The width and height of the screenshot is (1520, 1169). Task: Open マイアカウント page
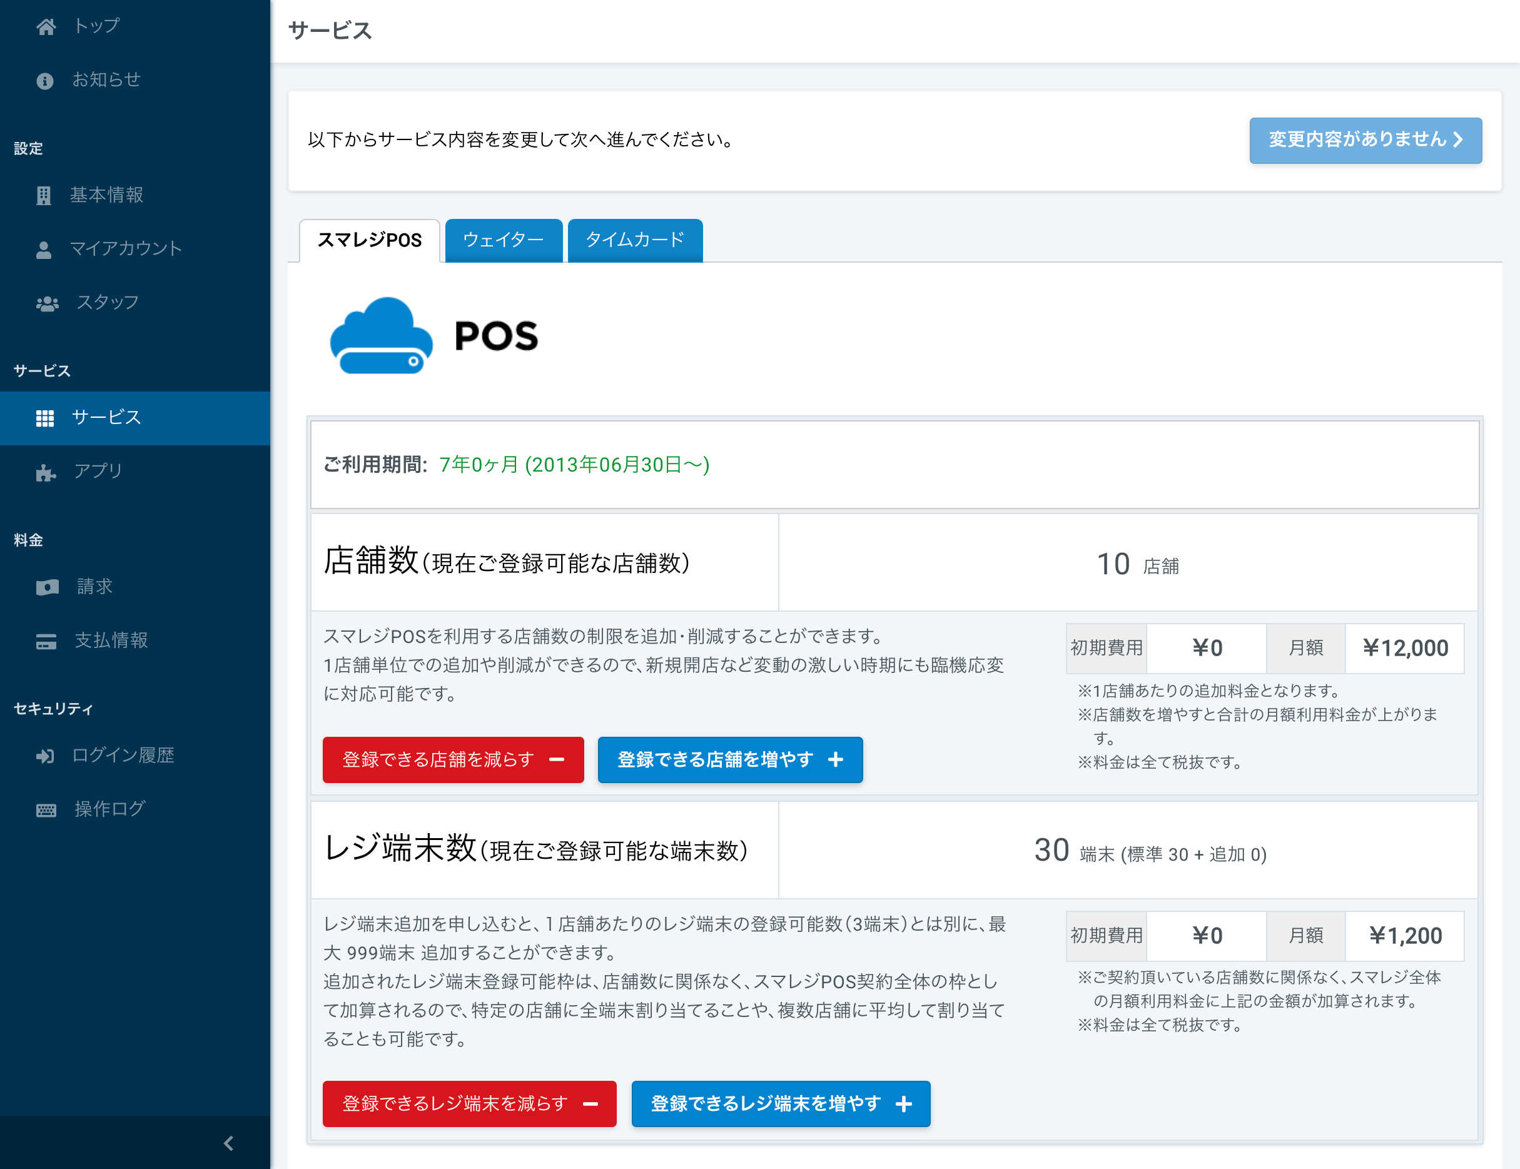pos(135,249)
